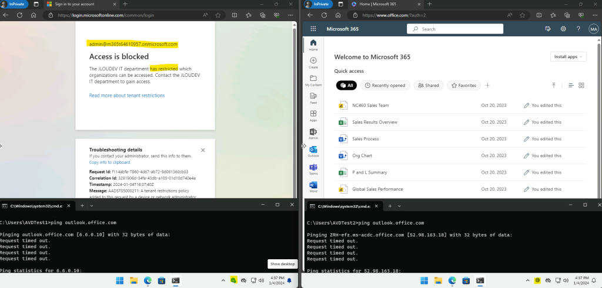Open Help question mark in Microsoft 365
Image resolution: width=602 pixels, height=288 pixels.
[x=578, y=29]
